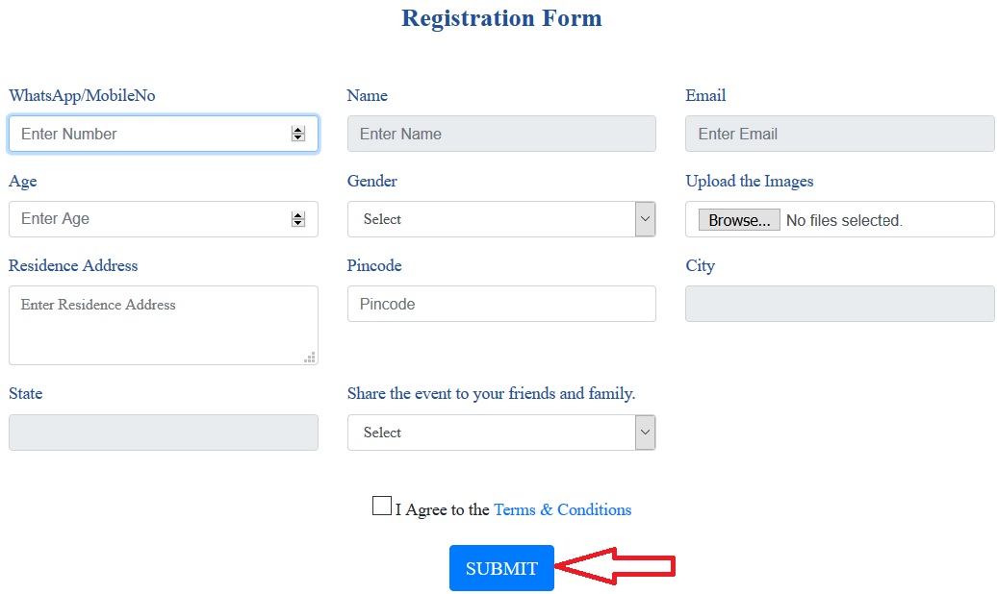The width and height of the screenshot is (997, 594).
Task: Click the Gender dropdown arrow
Action: (645, 219)
